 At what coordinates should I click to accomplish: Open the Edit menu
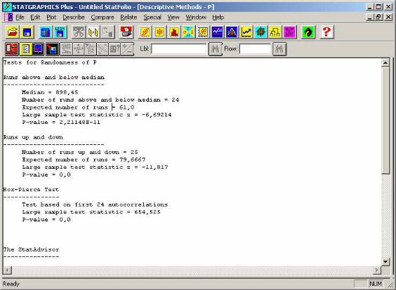point(35,18)
